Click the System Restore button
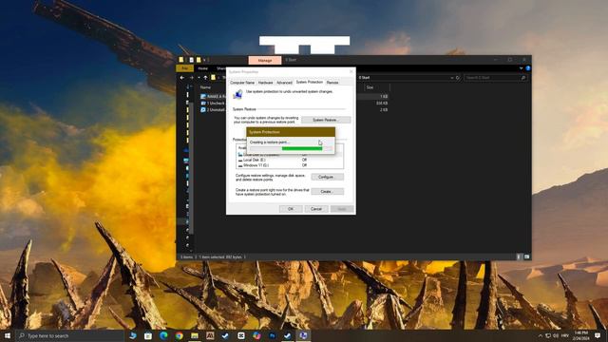Viewport: 608px width, 342px height. (326, 120)
